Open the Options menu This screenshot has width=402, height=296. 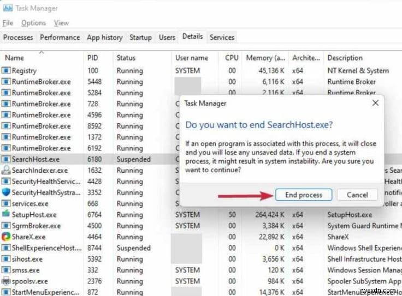click(33, 23)
